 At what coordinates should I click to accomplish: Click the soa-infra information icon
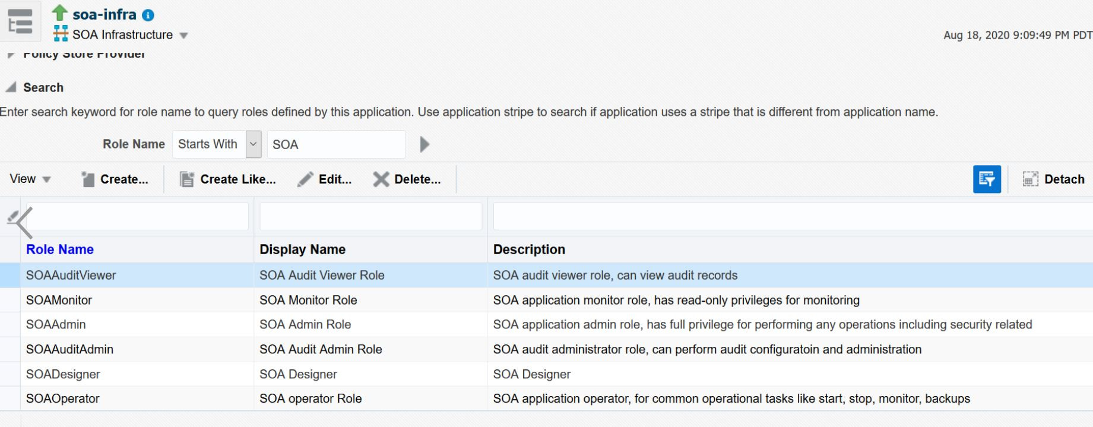(x=148, y=15)
